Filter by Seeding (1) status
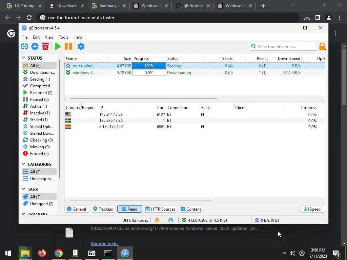The image size is (347, 260). click(x=39, y=79)
